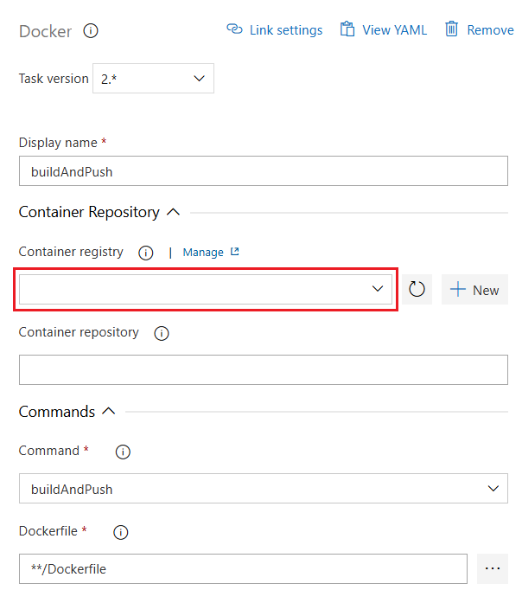The width and height of the screenshot is (522, 590).
Task: Click the Docker task info icon
Action: pyautogui.click(x=91, y=31)
